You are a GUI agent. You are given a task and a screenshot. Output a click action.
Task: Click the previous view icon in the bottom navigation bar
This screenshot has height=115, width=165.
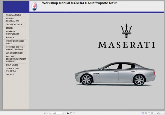coord(71,113)
